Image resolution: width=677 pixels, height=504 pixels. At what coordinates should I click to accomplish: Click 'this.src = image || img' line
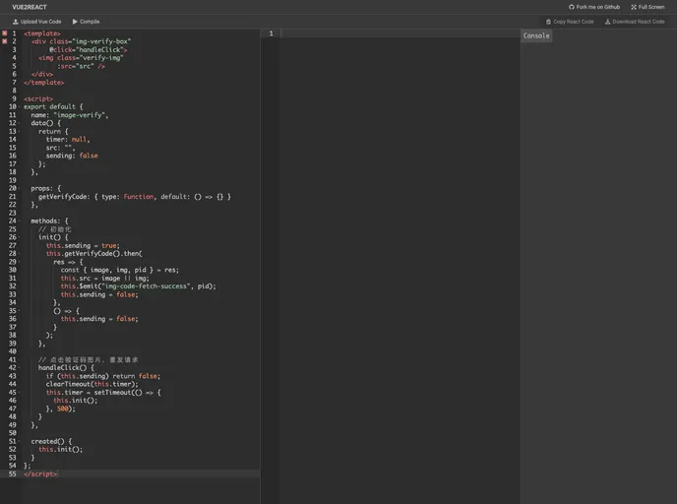(x=105, y=279)
